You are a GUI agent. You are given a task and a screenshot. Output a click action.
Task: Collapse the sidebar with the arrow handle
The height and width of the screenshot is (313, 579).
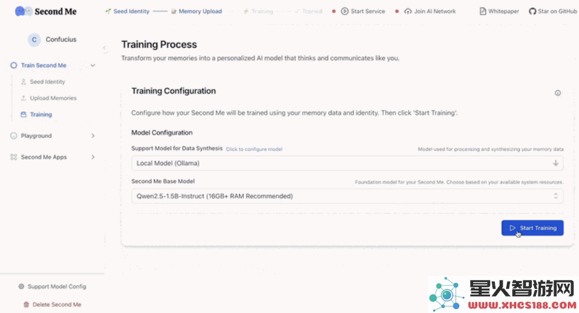[x=105, y=48]
